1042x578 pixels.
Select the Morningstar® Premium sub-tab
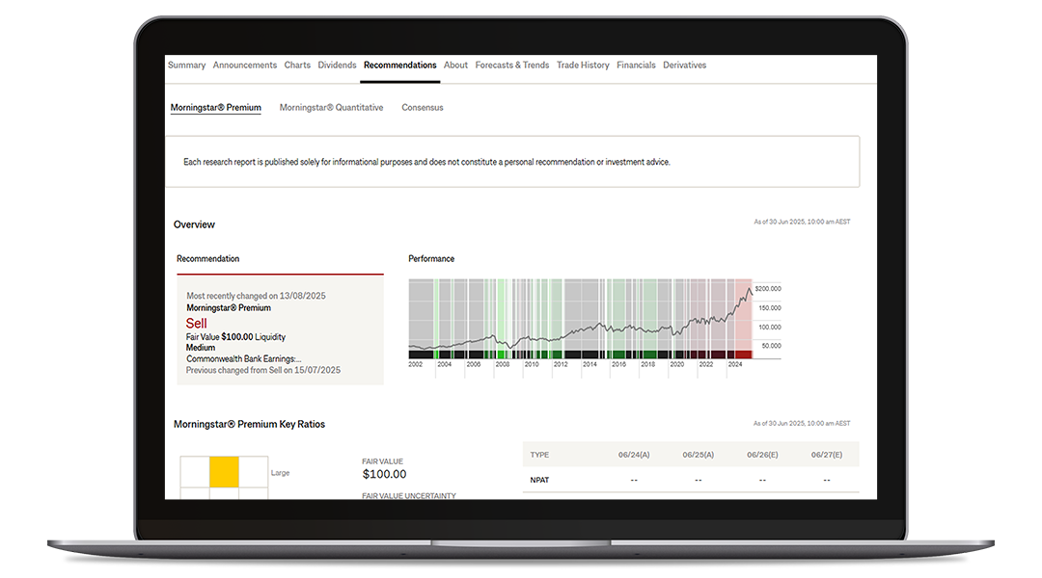tap(215, 108)
